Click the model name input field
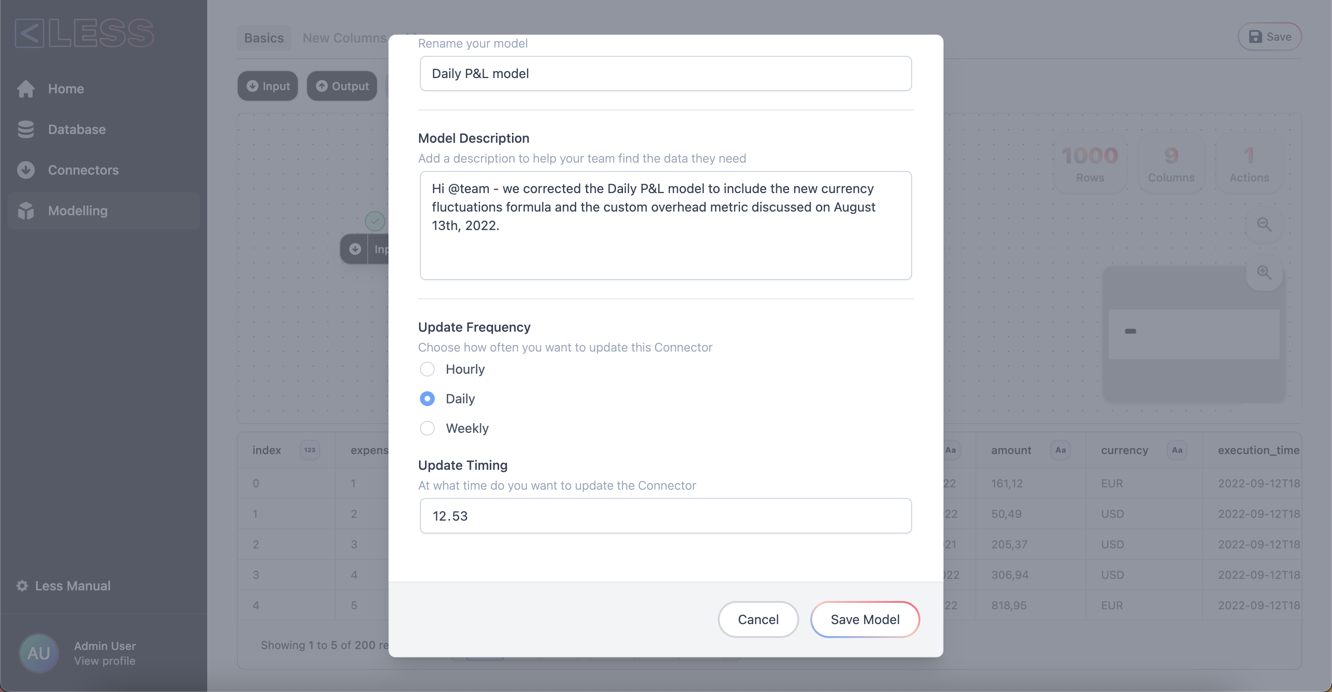1332x692 pixels. pyautogui.click(x=666, y=73)
